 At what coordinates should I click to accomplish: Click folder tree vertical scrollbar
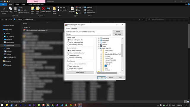[122, 50]
